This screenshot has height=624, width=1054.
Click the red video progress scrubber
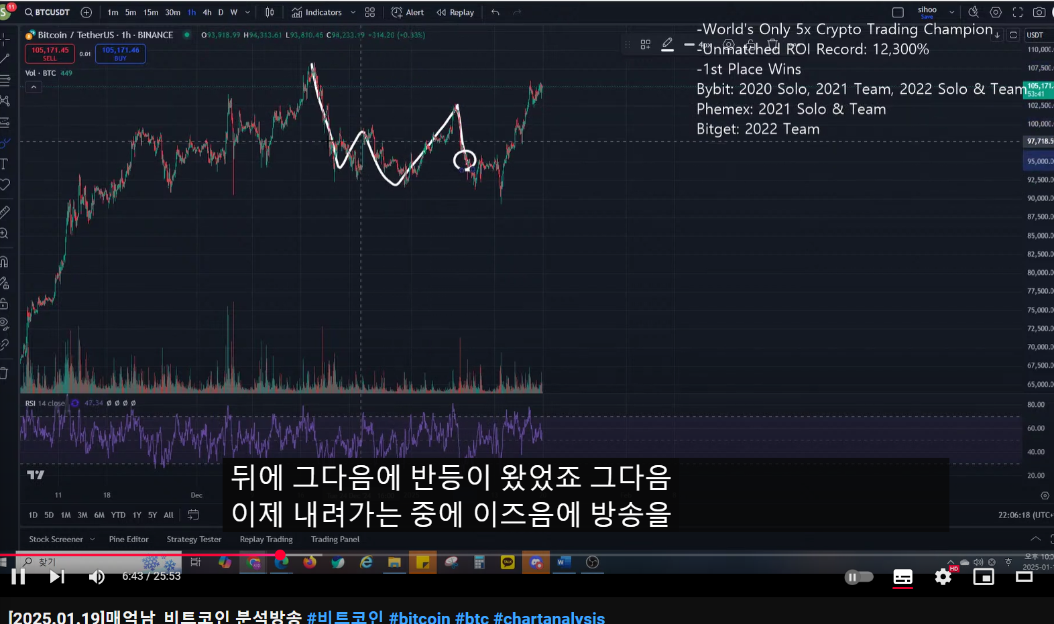coord(280,555)
